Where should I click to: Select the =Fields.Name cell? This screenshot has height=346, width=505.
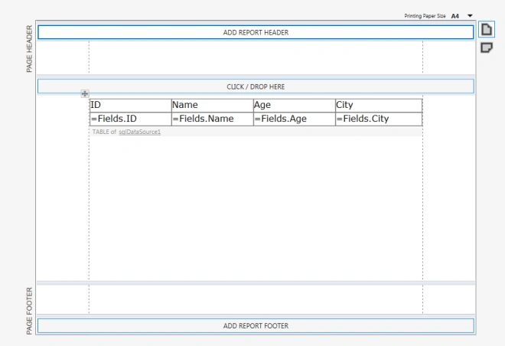[x=213, y=119]
